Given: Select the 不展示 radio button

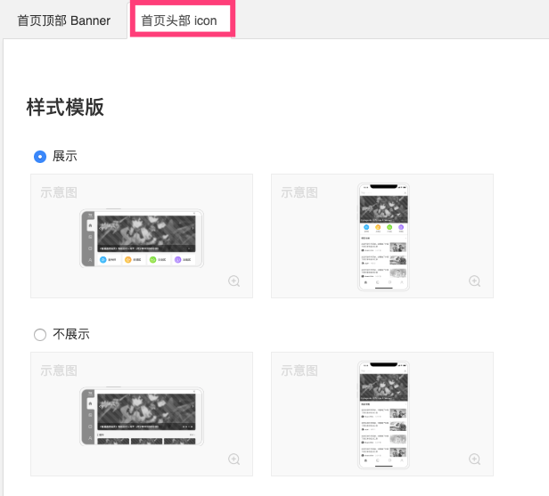Looking at the screenshot, I should (40, 335).
